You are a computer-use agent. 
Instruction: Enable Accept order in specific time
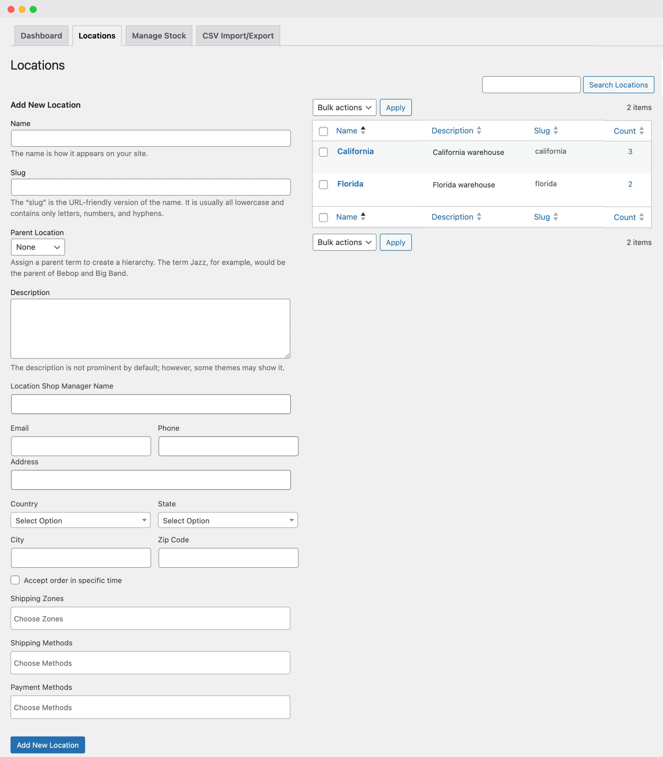(x=15, y=580)
